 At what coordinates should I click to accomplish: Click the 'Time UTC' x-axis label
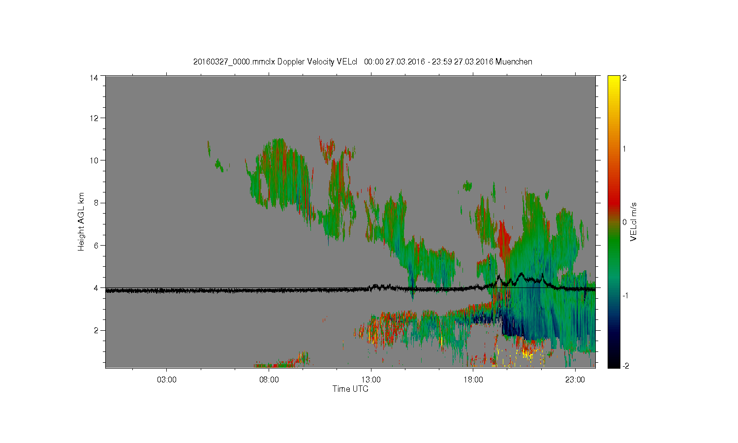350,389
